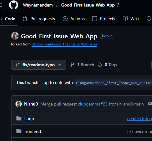
Task: Open the create club commit message link
Action: pos(140,119)
